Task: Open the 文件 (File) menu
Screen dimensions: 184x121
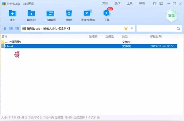Action: click(x=105, y=4)
